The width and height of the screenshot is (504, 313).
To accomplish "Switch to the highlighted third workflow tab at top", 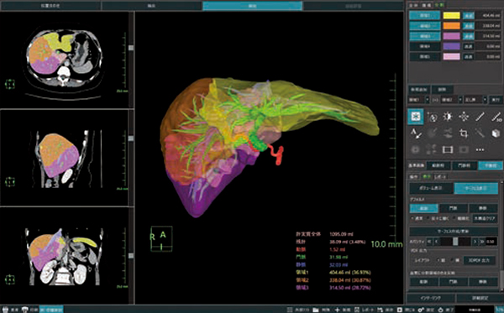I will (252, 6).
